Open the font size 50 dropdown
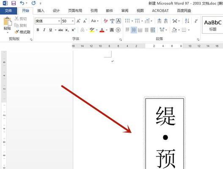The height and width of the screenshot is (169, 223). click(x=73, y=21)
